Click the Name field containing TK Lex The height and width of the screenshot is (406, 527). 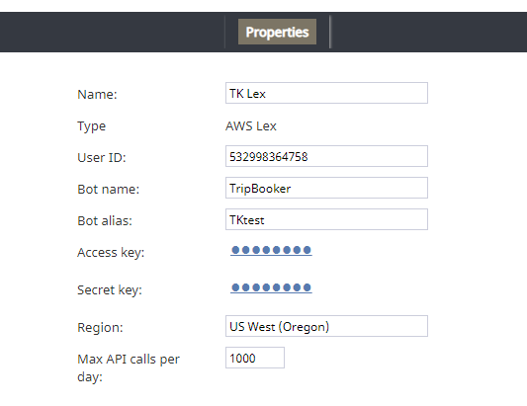coord(326,93)
